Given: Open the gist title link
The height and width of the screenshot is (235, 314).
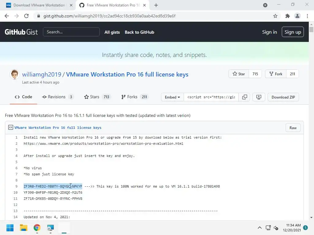Looking at the screenshot, I should click(127, 74).
